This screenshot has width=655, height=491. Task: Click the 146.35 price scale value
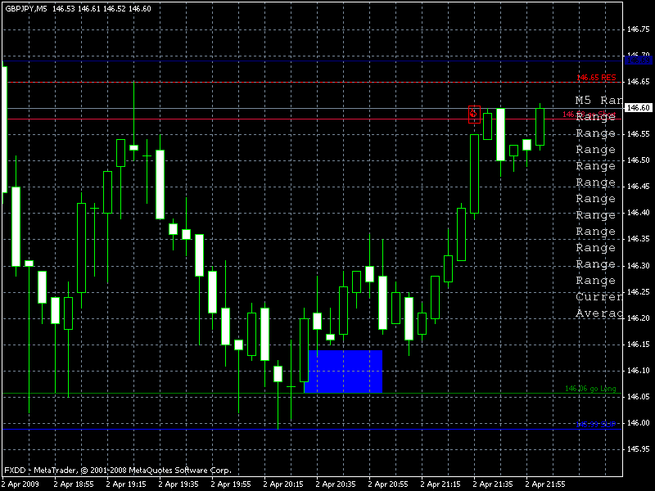tap(639, 239)
